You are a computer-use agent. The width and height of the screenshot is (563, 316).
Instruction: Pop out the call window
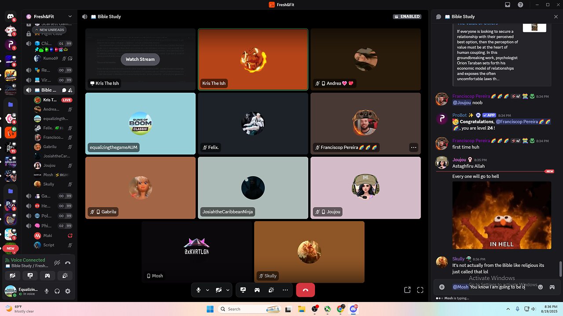click(407, 290)
